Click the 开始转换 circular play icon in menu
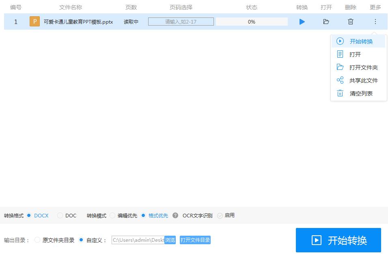 click(340, 41)
